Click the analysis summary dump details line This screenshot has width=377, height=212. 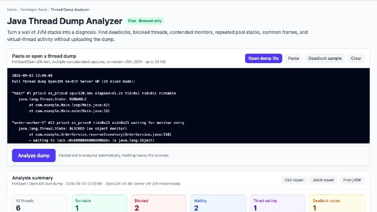[x=96, y=184]
